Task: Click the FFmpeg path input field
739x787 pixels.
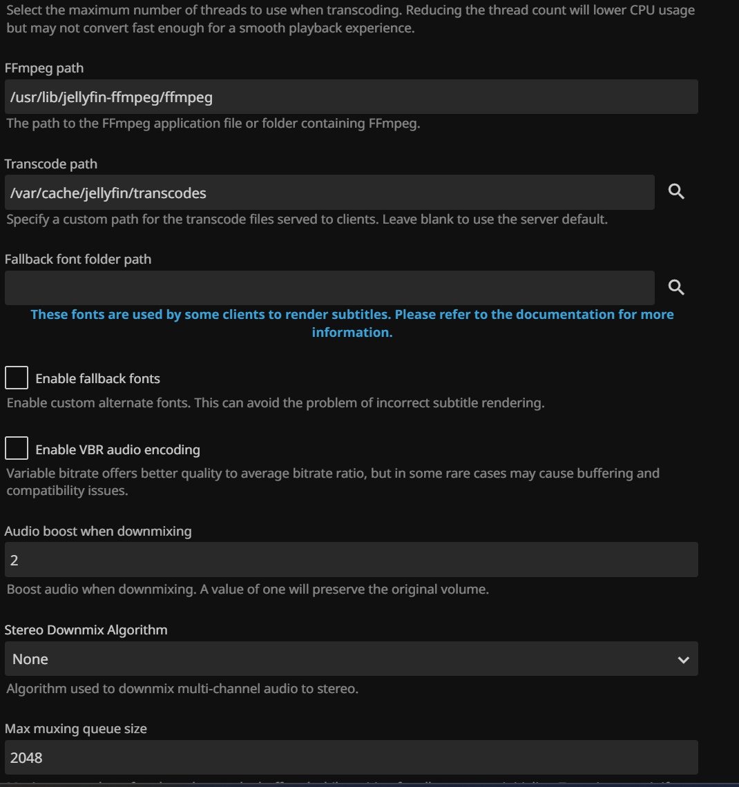Action: coord(351,97)
